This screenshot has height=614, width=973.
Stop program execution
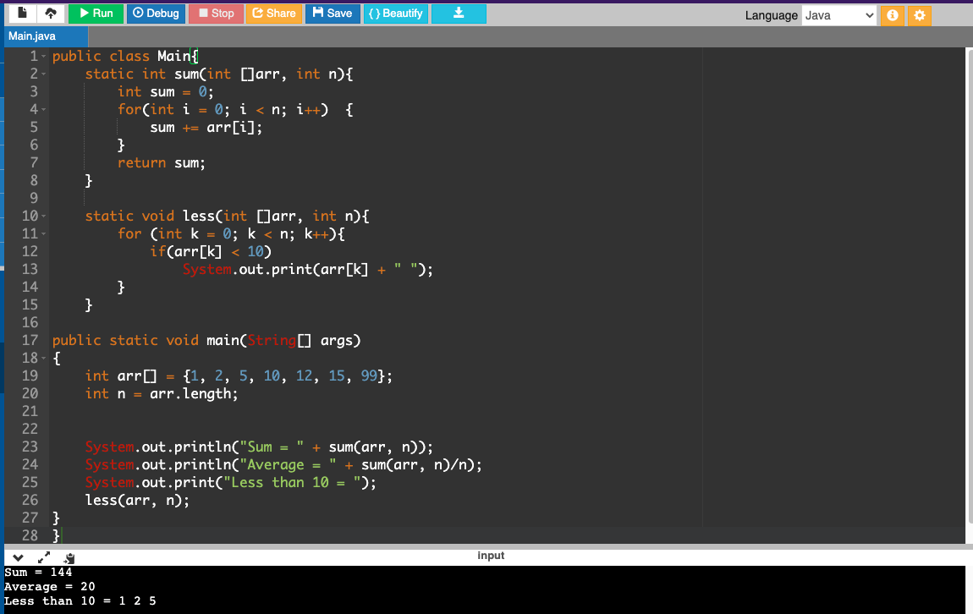(216, 14)
